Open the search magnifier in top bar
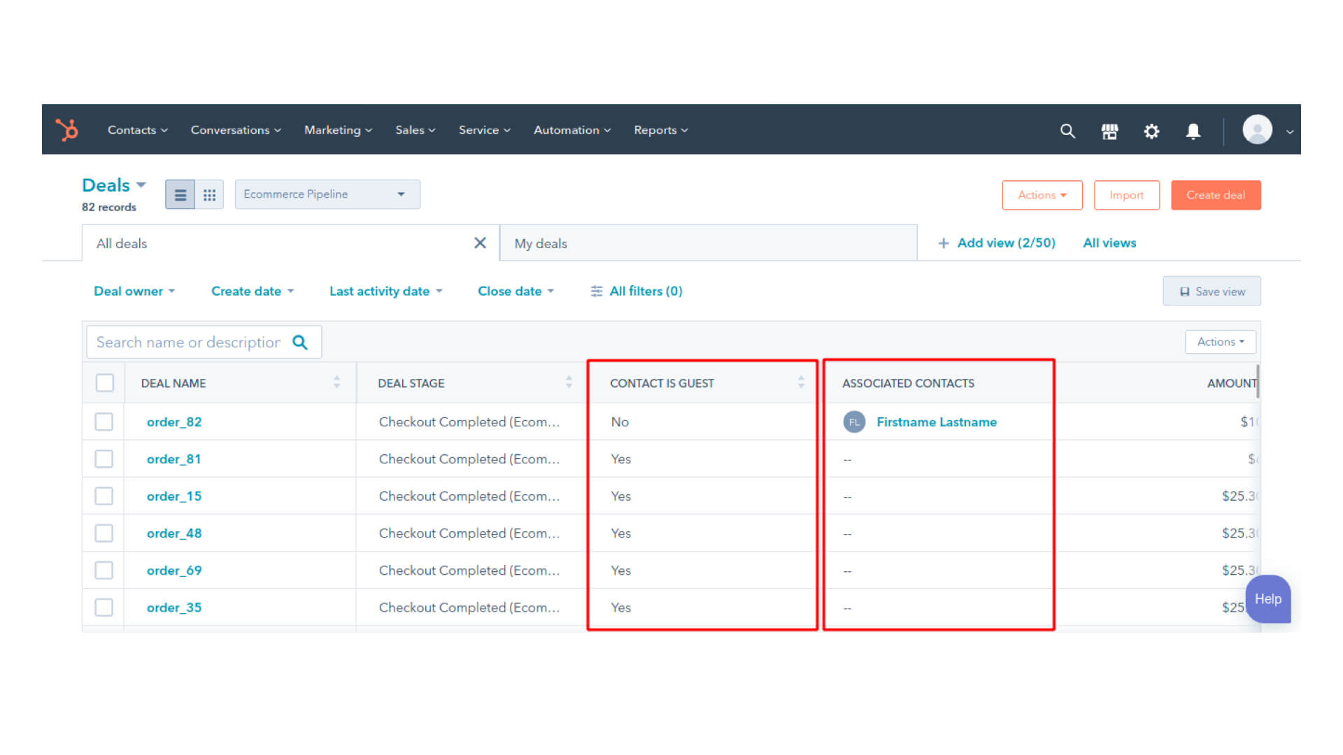The width and height of the screenshot is (1343, 755). (1067, 131)
